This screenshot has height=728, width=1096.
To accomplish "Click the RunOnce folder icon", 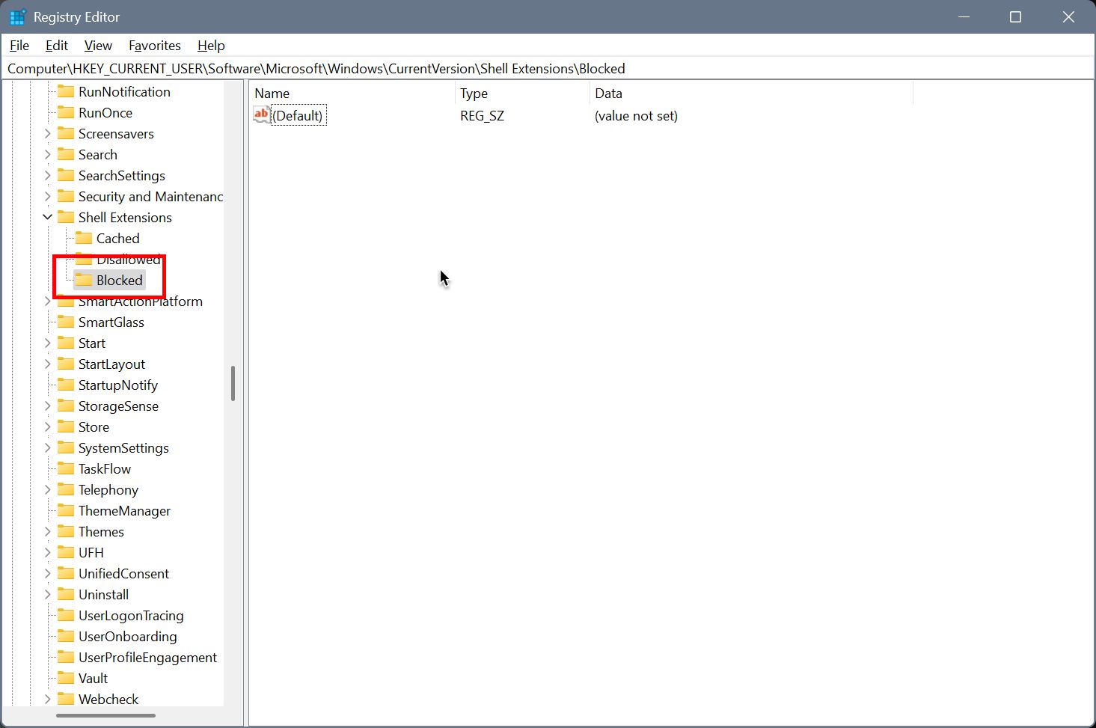I will tap(66, 112).
